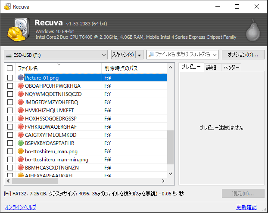Click the red status dot of BBMHCASCXDTNGNZN
268x213 pixels.
(21, 167)
